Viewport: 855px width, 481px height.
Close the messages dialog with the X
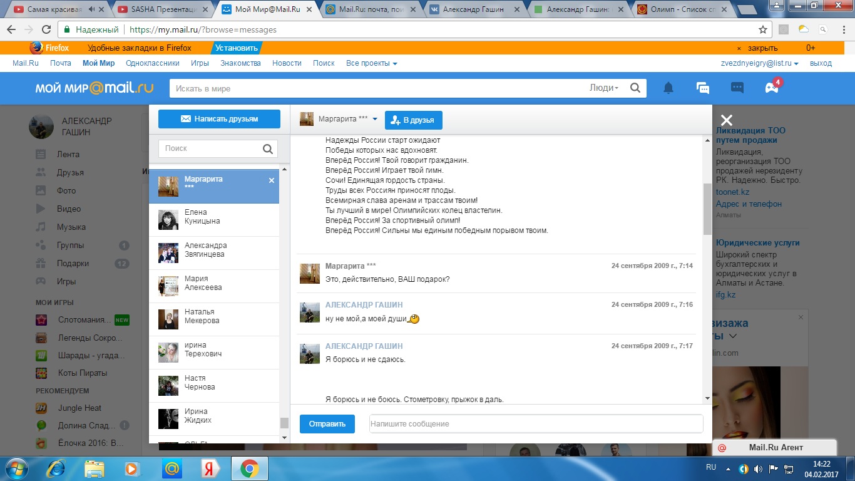pos(726,120)
